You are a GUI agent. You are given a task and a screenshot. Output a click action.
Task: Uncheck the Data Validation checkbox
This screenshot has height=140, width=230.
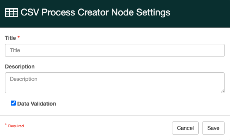(14, 103)
